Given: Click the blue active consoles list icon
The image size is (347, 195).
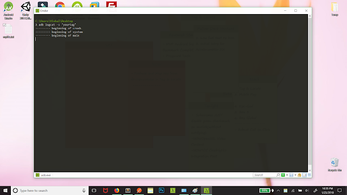Looking at the screenshot, I should pos(292,175).
